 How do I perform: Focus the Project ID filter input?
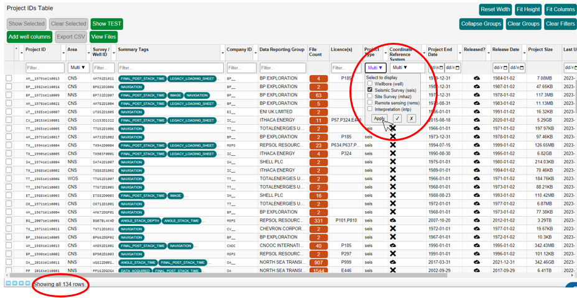(x=44, y=68)
